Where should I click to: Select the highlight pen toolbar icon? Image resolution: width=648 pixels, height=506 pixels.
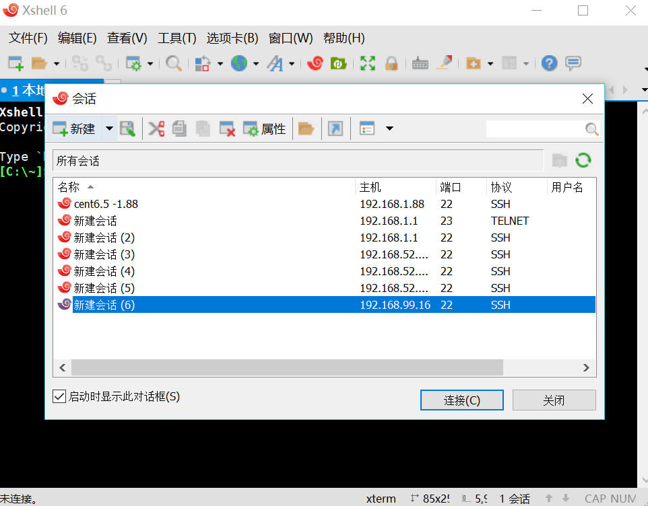(443, 63)
